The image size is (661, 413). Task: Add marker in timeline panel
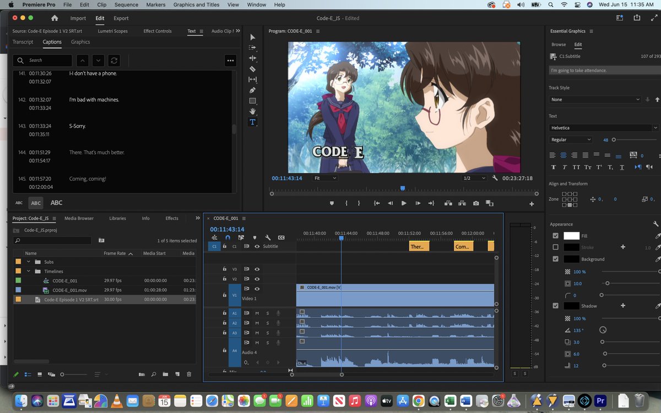pos(254,237)
